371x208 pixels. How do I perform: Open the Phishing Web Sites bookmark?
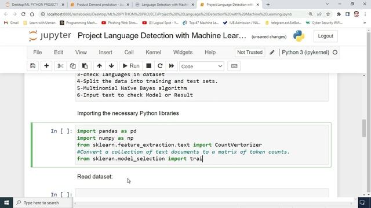pyautogui.click(x=119, y=23)
